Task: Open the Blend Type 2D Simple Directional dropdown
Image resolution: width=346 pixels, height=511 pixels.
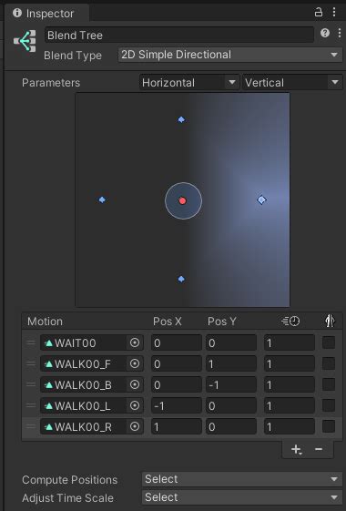Action: coord(230,55)
